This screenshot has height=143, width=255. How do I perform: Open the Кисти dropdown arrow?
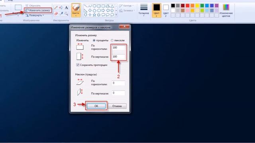(x=76, y=16)
